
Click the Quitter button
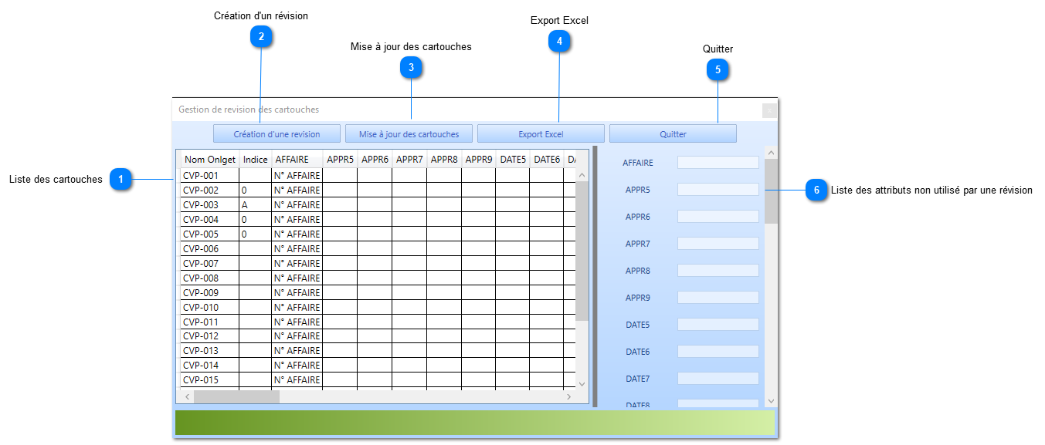673,133
